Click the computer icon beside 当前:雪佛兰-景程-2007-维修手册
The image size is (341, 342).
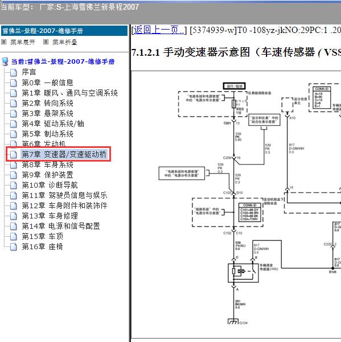[5, 61]
